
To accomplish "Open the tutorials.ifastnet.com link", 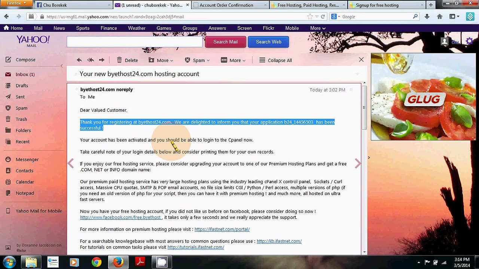I will [x=196, y=247].
